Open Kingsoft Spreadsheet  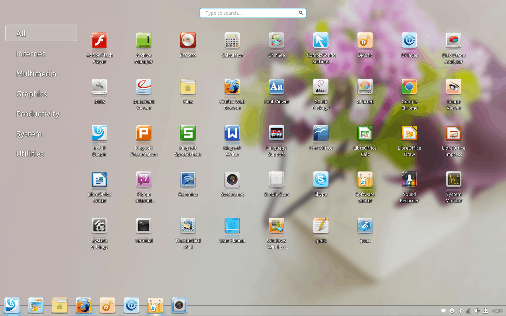click(x=188, y=133)
